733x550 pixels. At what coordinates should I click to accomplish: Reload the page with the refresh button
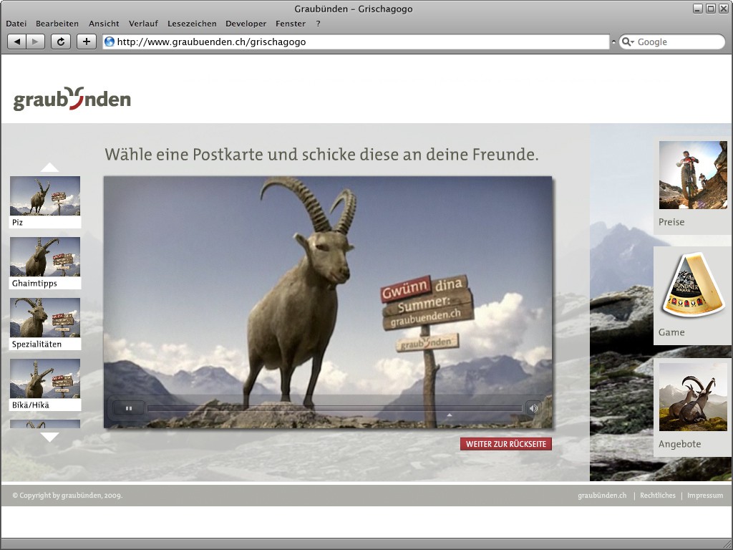(x=61, y=42)
